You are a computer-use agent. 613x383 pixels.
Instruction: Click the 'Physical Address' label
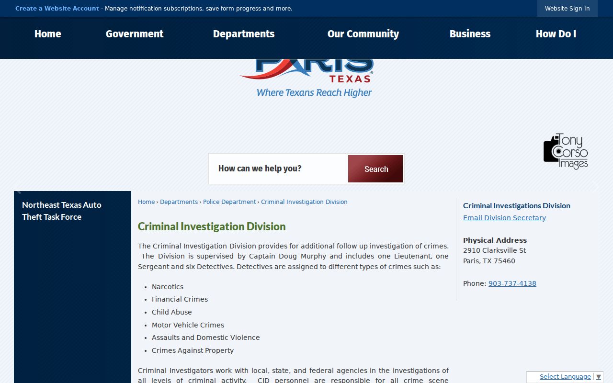tap(495, 240)
